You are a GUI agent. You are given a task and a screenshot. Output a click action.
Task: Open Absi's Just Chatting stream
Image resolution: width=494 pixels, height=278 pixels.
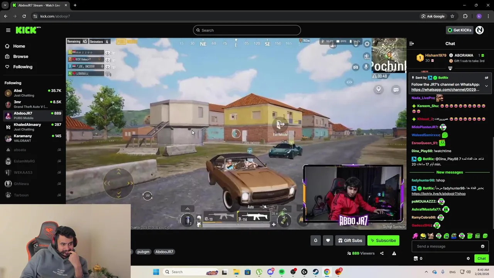[x=33, y=93]
